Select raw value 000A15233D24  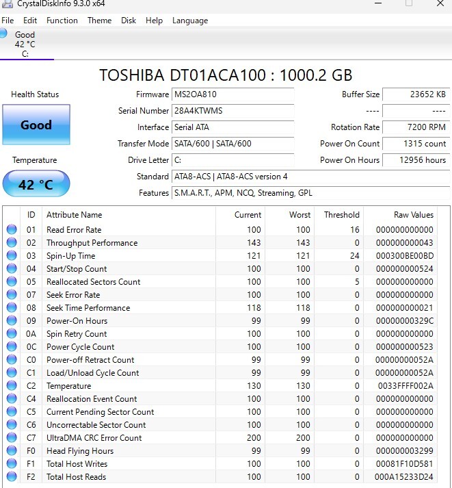click(404, 477)
